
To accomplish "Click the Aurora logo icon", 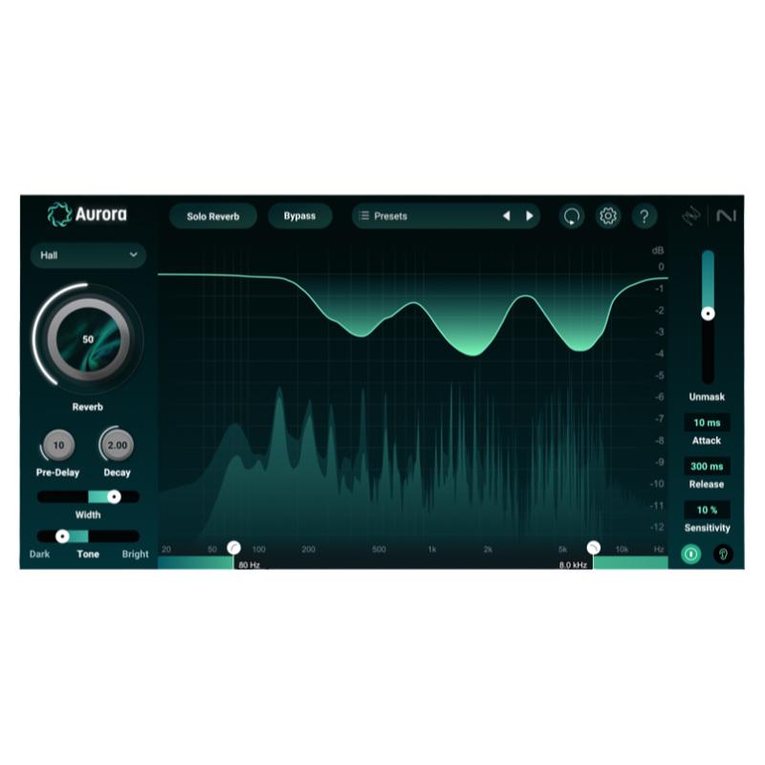I will (x=59, y=216).
